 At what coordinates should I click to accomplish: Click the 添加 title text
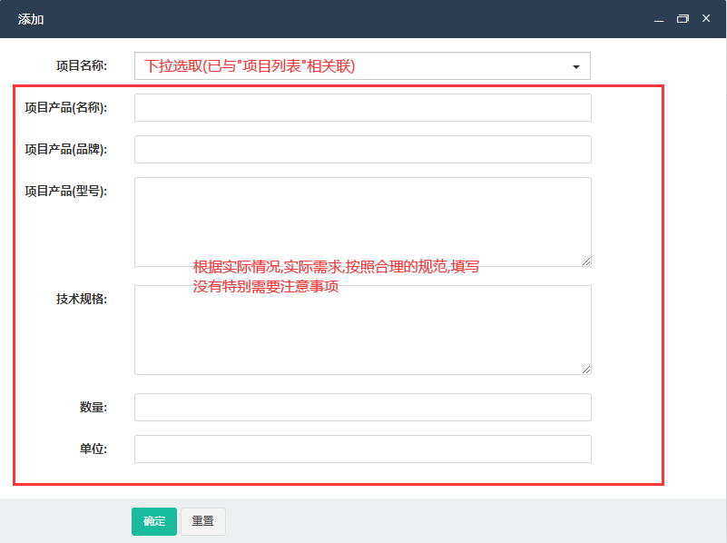click(x=31, y=19)
